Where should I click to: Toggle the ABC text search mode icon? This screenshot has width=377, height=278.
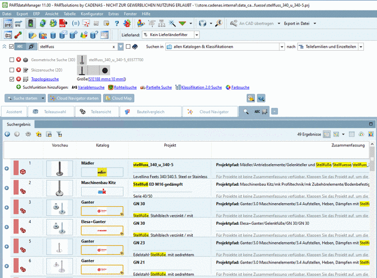20,47
